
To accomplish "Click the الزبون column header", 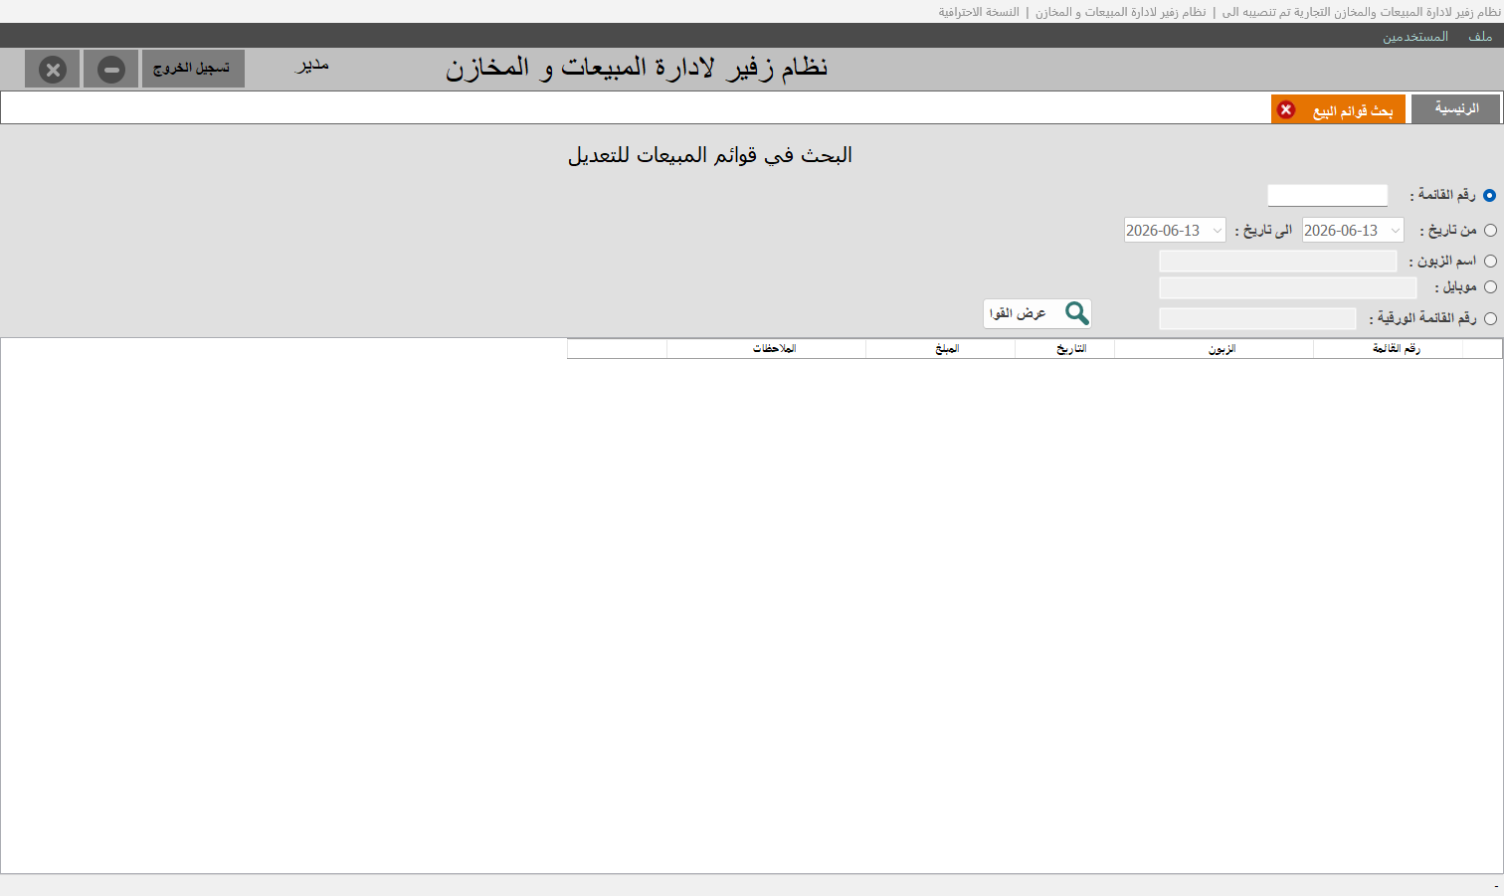I will point(1214,349).
